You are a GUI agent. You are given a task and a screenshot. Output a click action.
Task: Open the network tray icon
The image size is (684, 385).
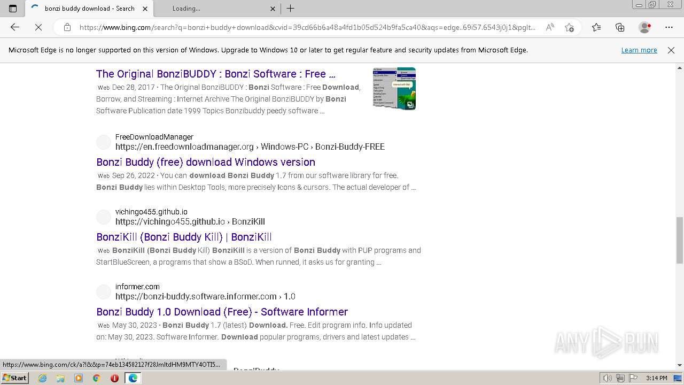tap(620, 378)
